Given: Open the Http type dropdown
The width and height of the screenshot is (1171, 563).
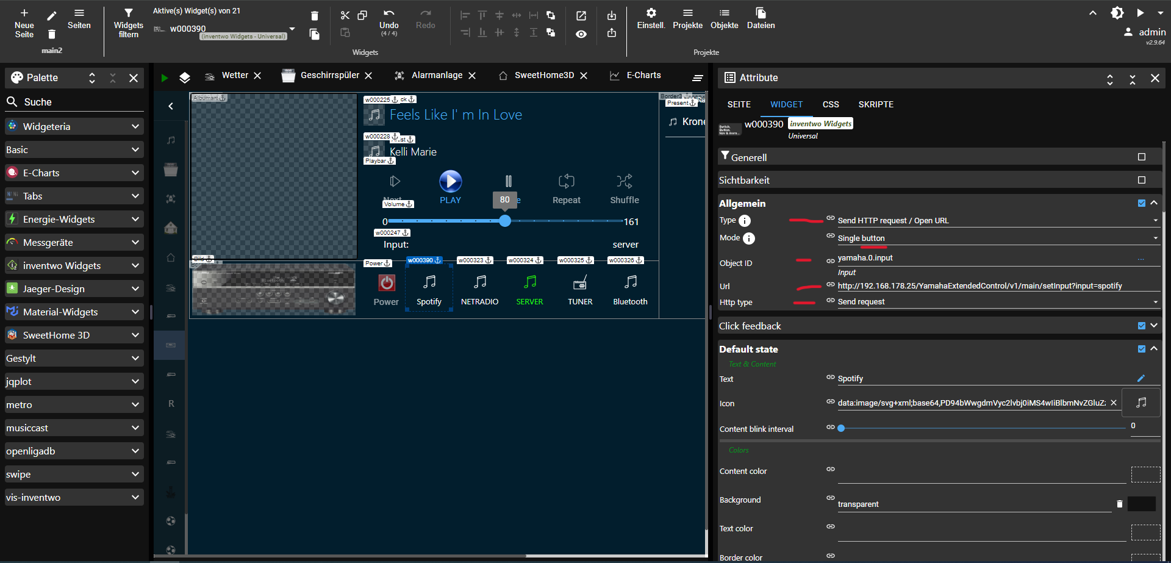Looking at the screenshot, I should click(998, 301).
